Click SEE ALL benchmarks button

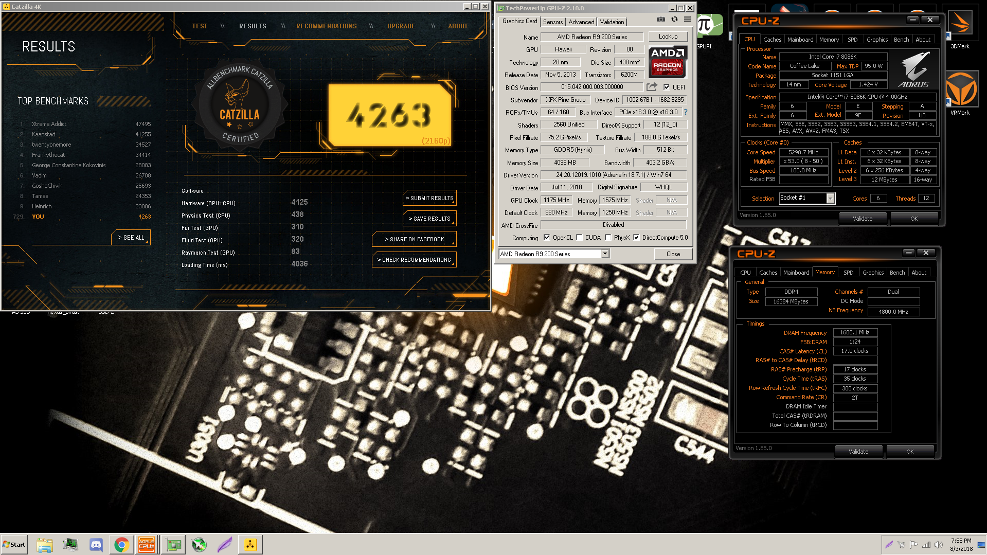click(131, 237)
